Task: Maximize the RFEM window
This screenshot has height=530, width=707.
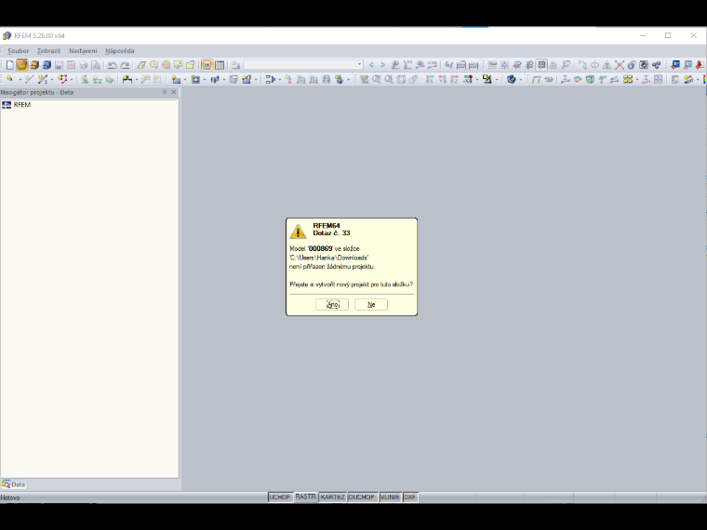Action: [668, 35]
